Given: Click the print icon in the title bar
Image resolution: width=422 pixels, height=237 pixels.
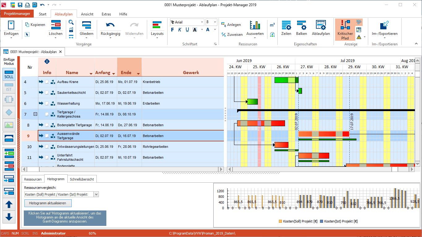Looking at the screenshot, I should pos(27,5).
